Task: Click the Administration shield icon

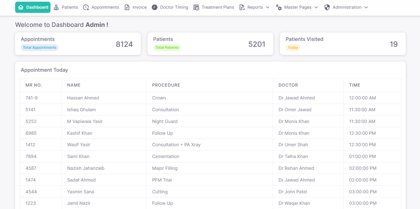Action: (x=327, y=7)
